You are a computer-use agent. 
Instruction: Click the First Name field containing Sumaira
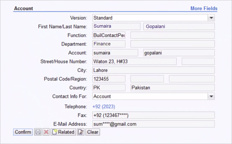click(x=116, y=26)
